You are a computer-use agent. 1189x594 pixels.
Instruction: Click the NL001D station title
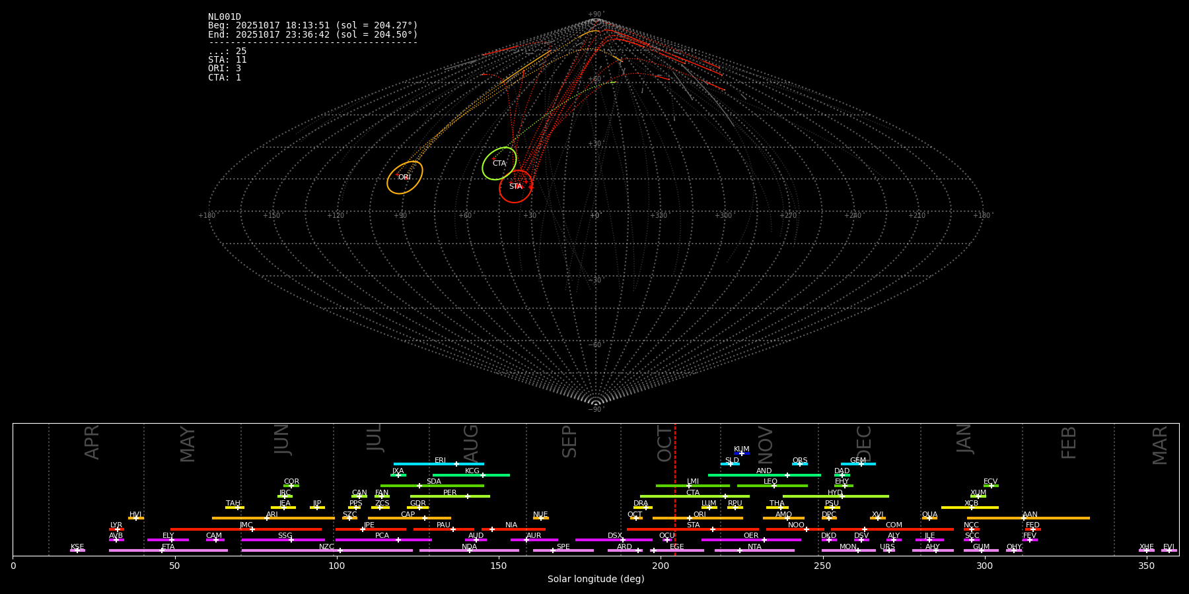pyautogui.click(x=225, y=17)
